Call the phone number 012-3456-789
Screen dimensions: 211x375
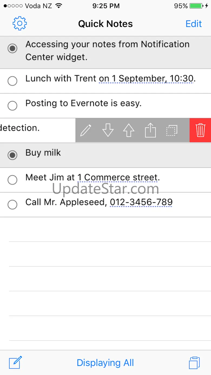point(141,202)
